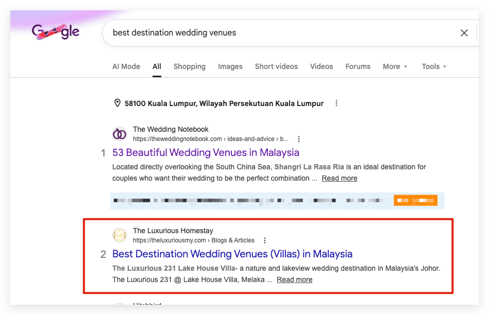The width and height of the screenshot is (489, 315).
Task: Open the location options three-dot menu
Action: tap(336, 103)
